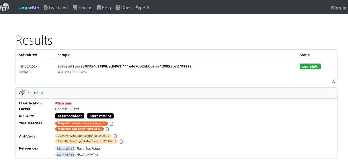Click the x64_stealth.dll.exe filename
Viewport: 348px width, 160px height.
[x=72, y=72]
